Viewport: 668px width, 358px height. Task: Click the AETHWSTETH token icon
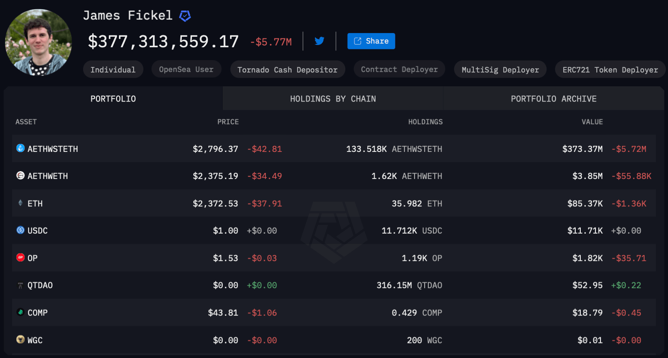point(20,148)
